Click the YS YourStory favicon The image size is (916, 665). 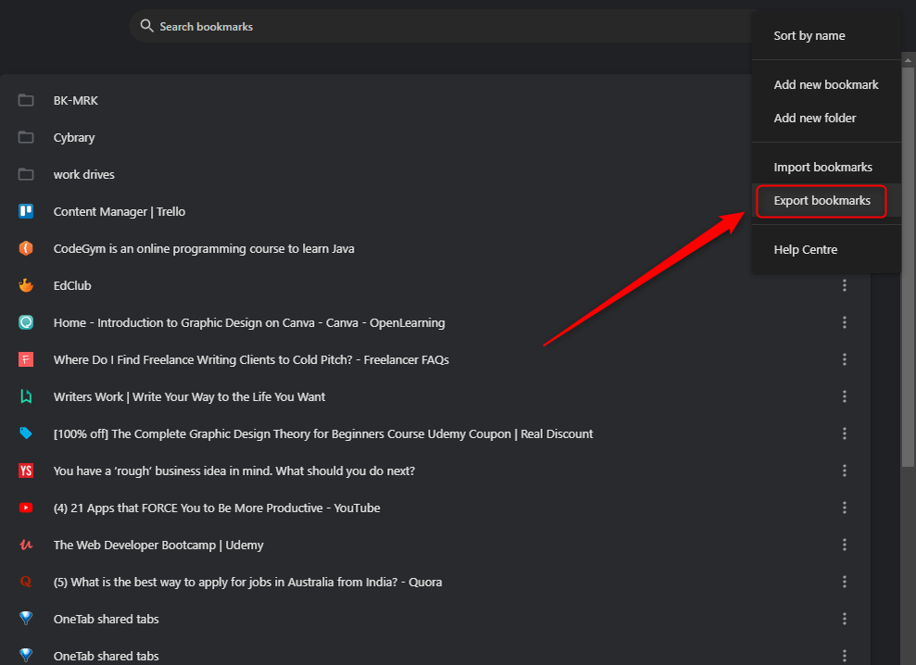[x=26, y=471]
